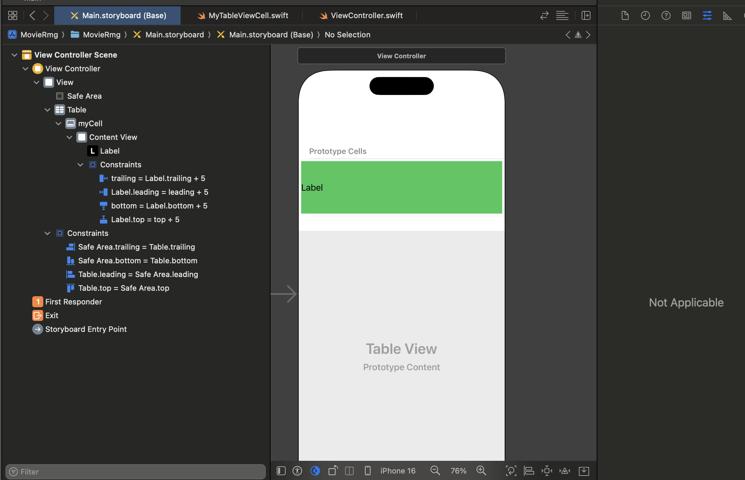
Task: Click the 76% zoom level
Action: [x=458, y=471]
